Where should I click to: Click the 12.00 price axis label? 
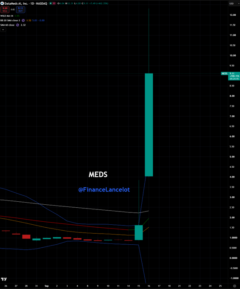tap(233, 15)
